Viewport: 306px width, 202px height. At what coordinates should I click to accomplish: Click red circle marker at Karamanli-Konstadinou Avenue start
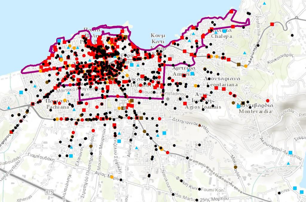point(168,153)
